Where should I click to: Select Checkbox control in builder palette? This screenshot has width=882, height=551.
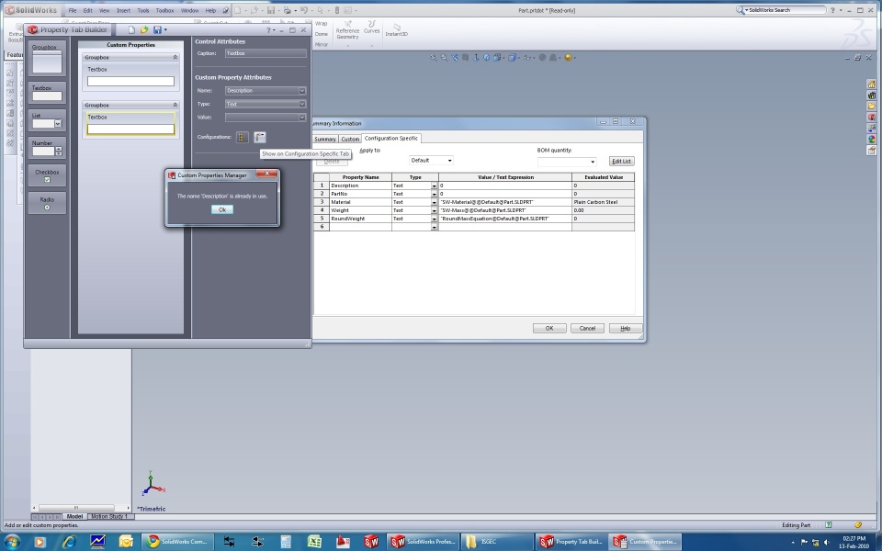click(x=47, y=175)
